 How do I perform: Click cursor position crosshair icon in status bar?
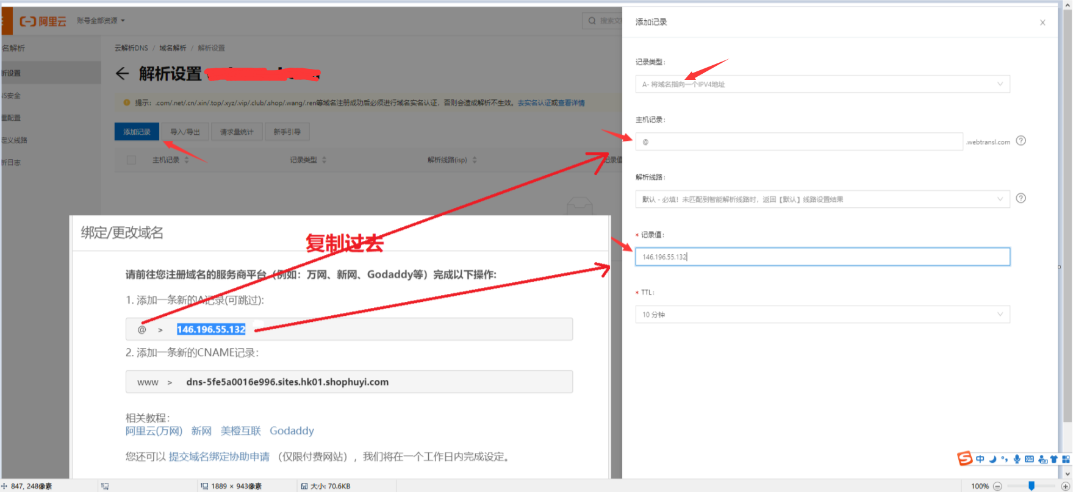coord(4,486)
